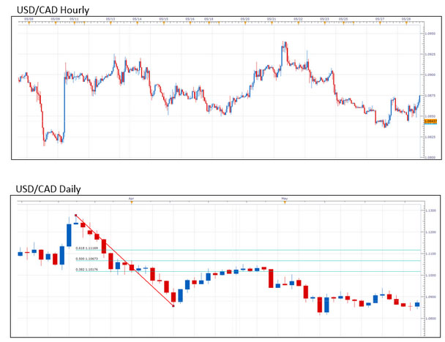The width and height of the screenshot is (445, 342).
Task: Click the 1.0900 price label on the hourly axis
Action: pos(430,75)
